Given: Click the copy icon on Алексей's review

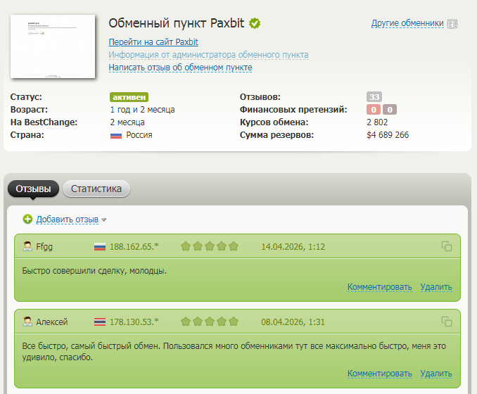Looking at the screenshot, I should pos(446,322).
